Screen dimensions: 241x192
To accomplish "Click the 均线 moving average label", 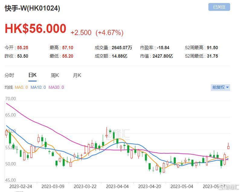I will (x=8, y=88).
